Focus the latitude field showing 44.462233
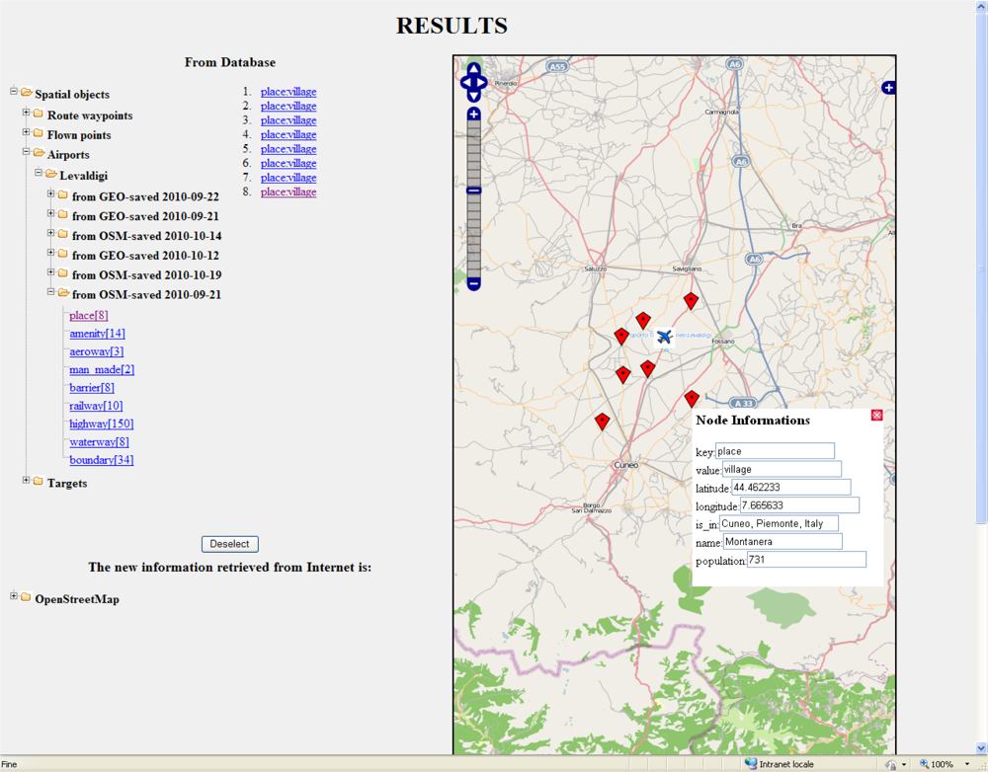The image size is (988, 772). pyautogui.click(x=790, y=488)
